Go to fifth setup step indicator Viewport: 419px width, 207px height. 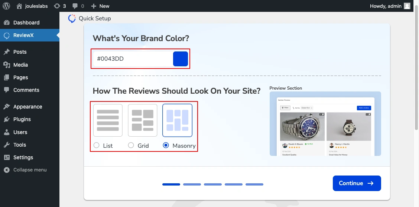coord(254,184)
